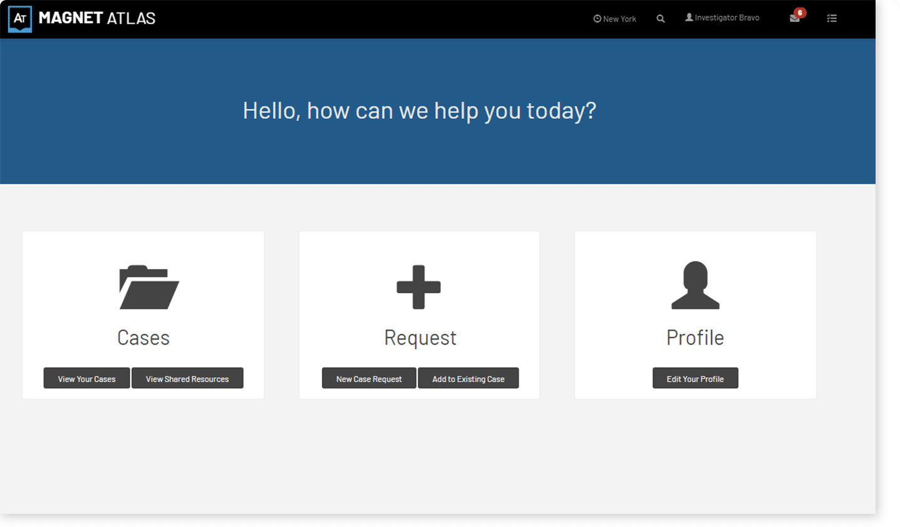Image resolution: width=900 pixels, height=527 pixels.
Task: Open the New York time zone selector
Action: [x=614, y=19]
